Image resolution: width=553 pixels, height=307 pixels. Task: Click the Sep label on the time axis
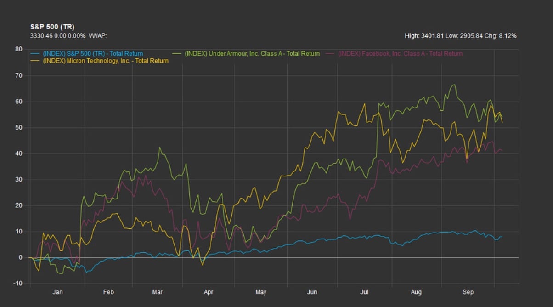click(x=468, y=292)
